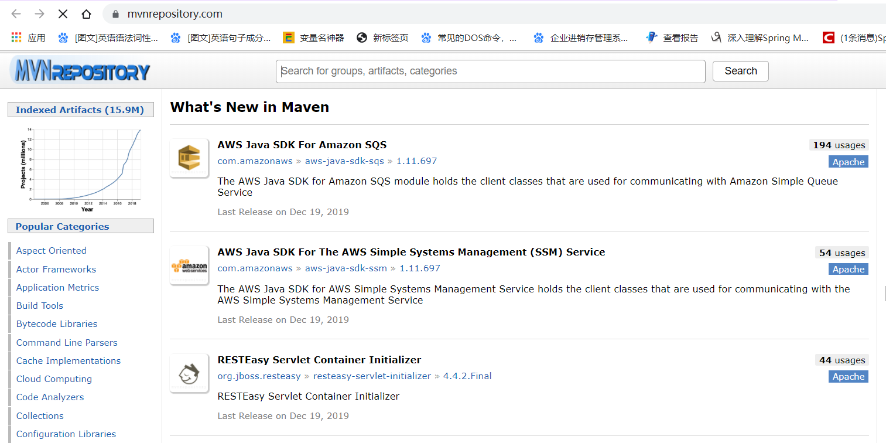Open org.jboss.resteasy group link

tap(259, 376)
